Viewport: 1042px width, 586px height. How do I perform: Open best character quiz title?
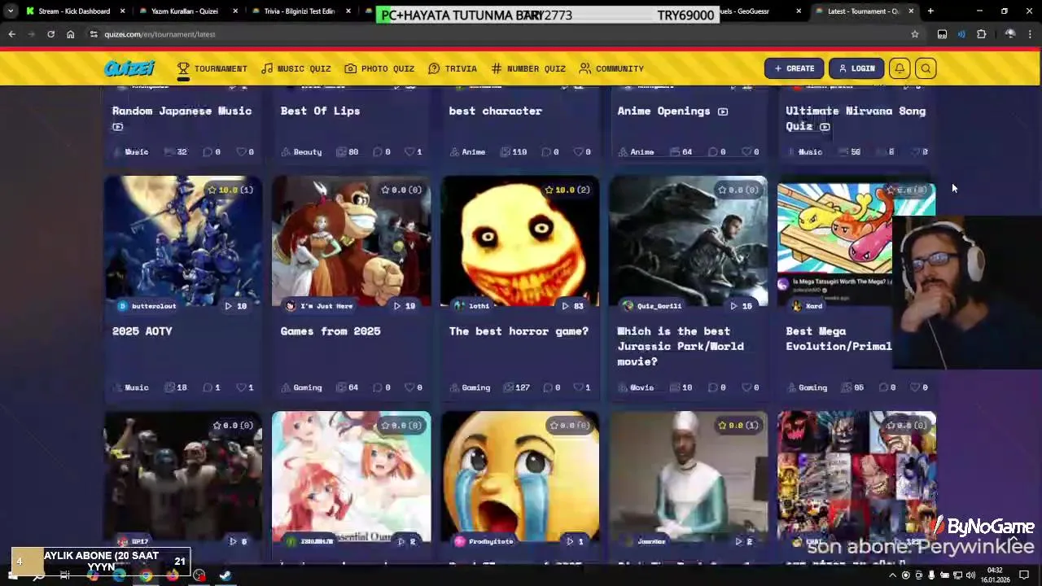[495, 111]
